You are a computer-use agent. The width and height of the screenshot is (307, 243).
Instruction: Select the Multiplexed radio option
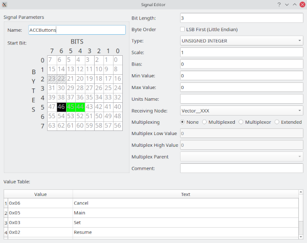coord(204,122)
